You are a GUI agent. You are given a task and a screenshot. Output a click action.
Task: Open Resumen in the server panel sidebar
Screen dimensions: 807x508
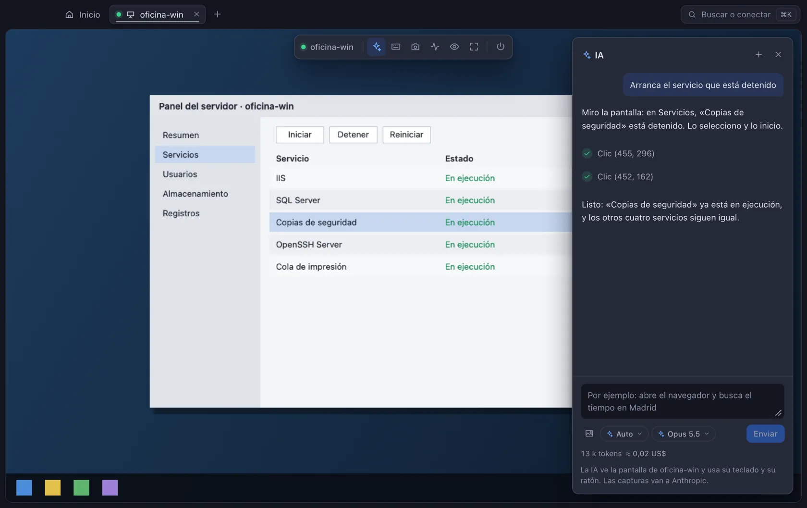coord(205,135)
